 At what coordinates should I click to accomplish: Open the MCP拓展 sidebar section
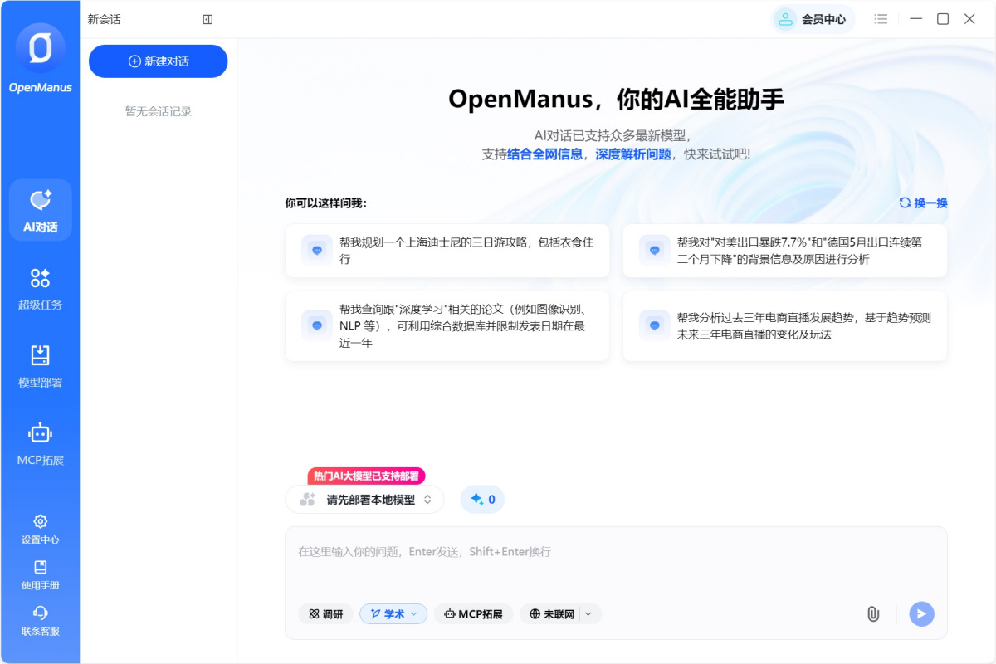click(x=40, y=443)
